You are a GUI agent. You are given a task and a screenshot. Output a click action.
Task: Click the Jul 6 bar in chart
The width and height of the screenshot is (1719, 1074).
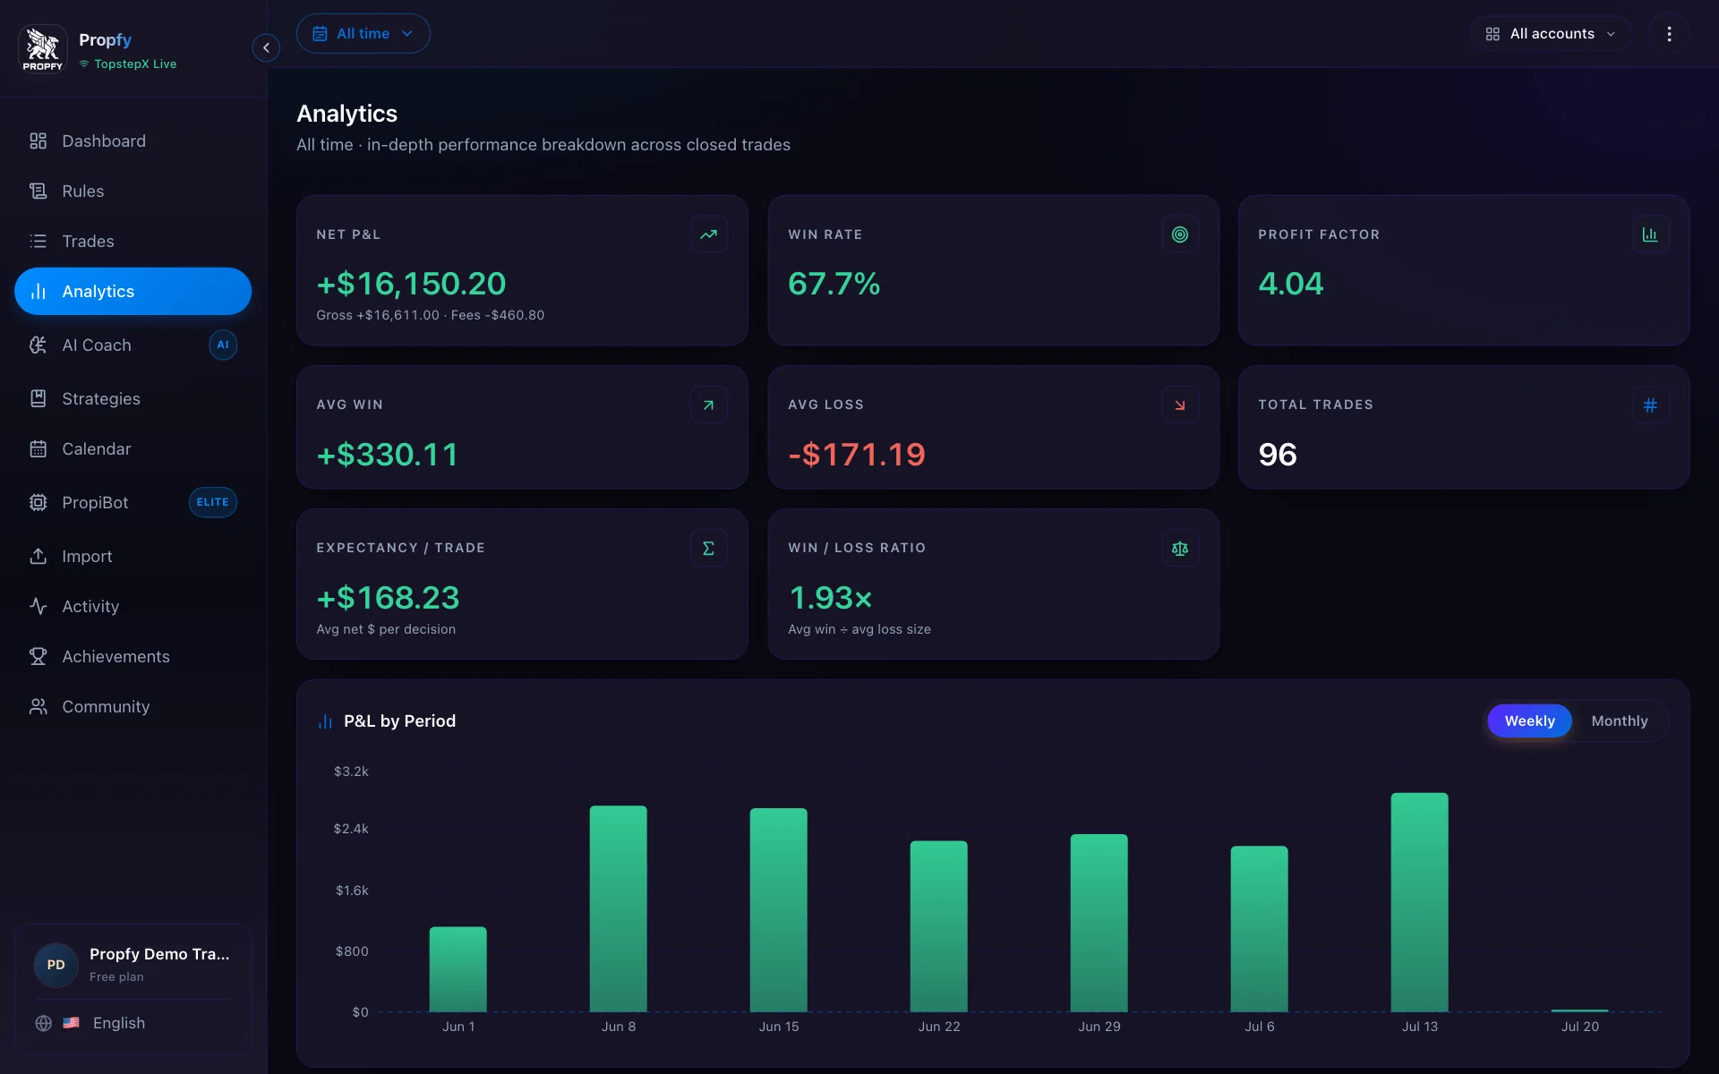click(x=1259, y=929)
